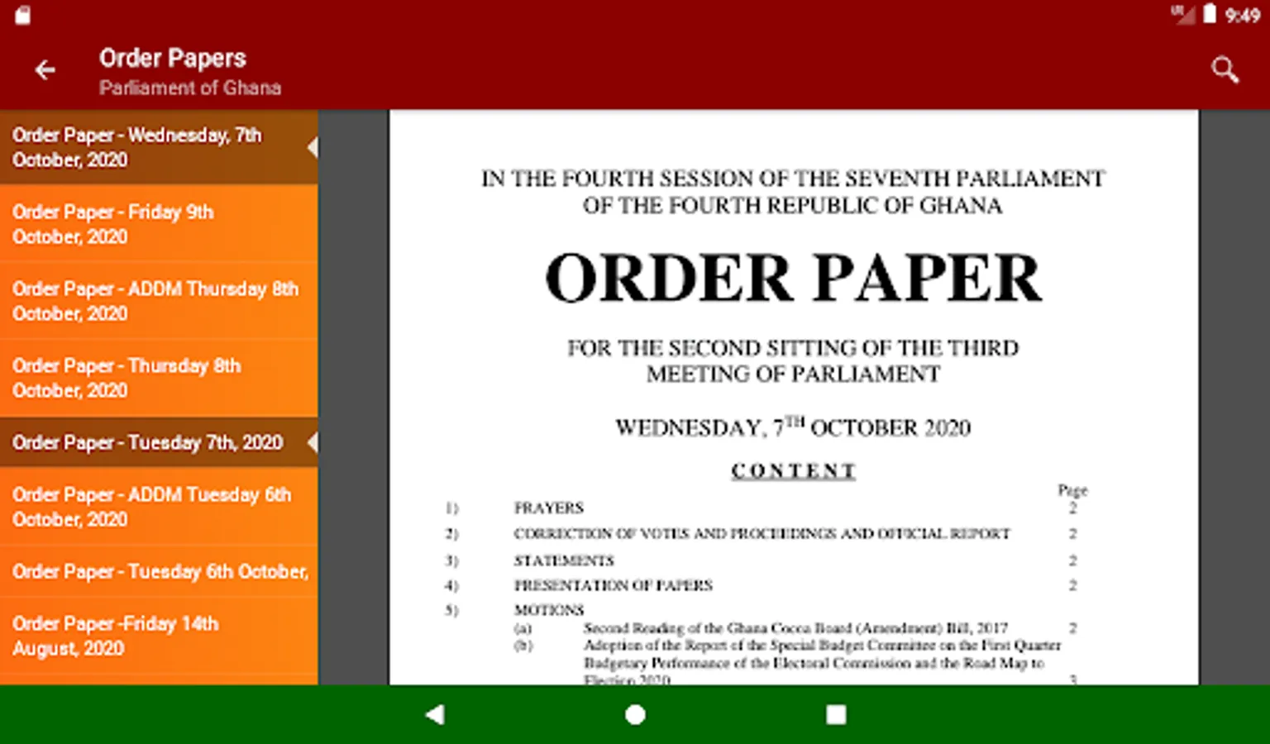Tap the Page column label

pos(1072,490)
